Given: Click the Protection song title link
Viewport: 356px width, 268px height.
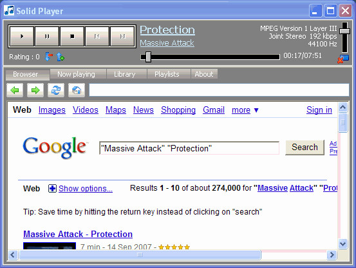Looking at the screenshot, I should point(167,30).
